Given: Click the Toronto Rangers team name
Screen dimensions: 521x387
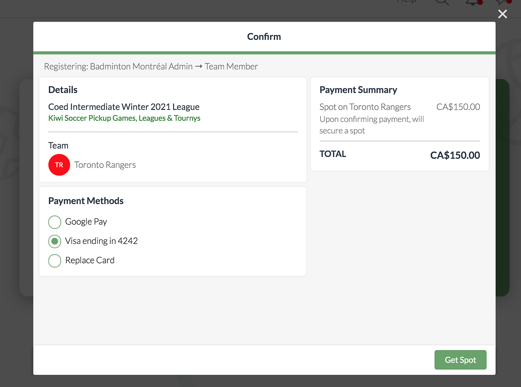Looking at the screenshot, I should tap(105, 165).
